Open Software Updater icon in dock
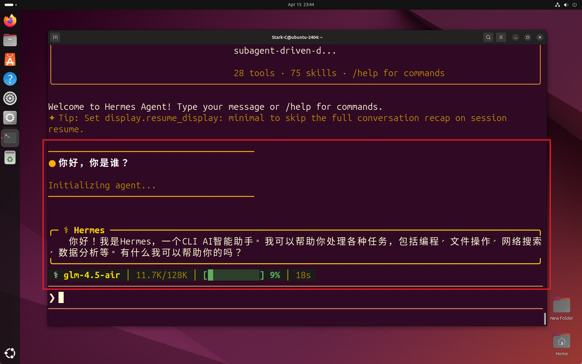Screen dimensions: 582x364 click(10, 98)
